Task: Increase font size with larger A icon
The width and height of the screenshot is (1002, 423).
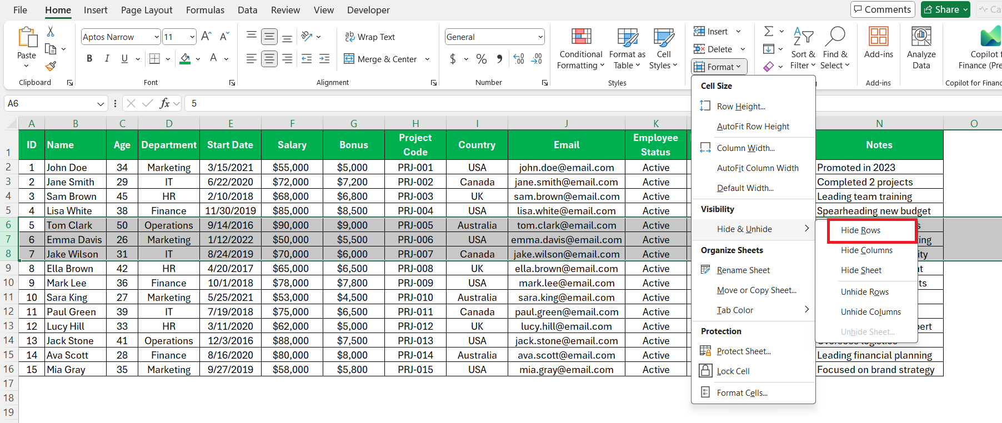Action: (x=206, y=37)
